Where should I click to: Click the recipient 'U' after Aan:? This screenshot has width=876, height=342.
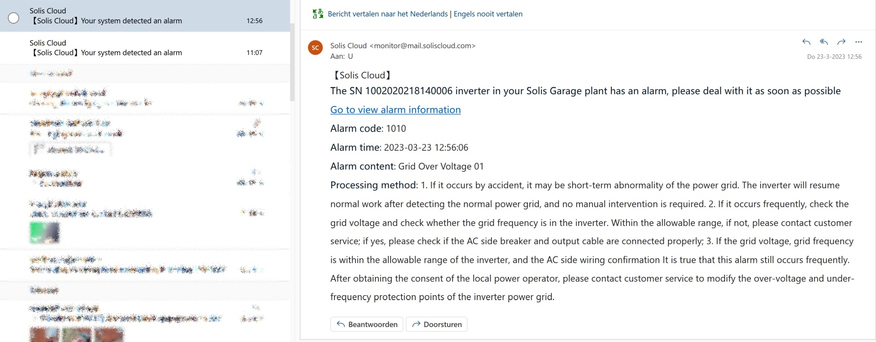pos(350,56)
